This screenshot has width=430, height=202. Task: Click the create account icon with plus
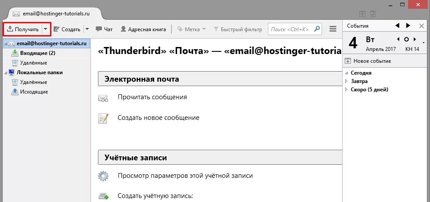tap(103, 196)
